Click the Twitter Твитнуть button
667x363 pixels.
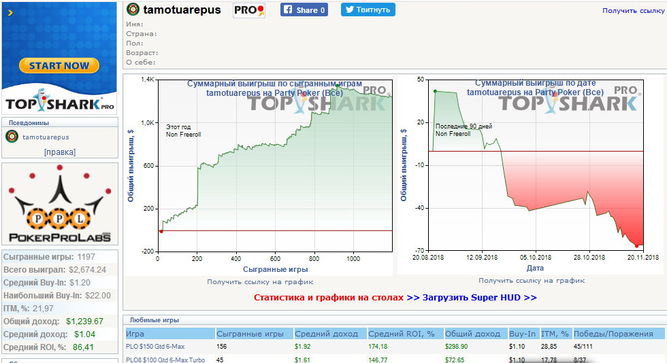(368, 10)
